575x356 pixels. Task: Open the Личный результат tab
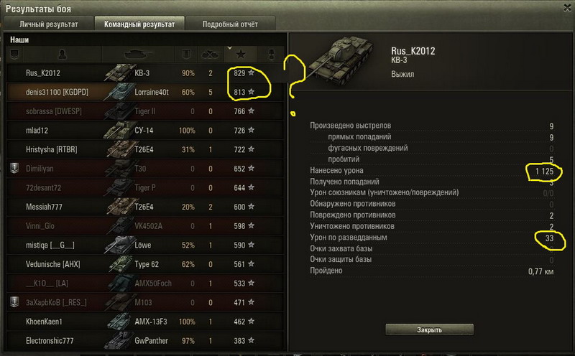(49, 24)
